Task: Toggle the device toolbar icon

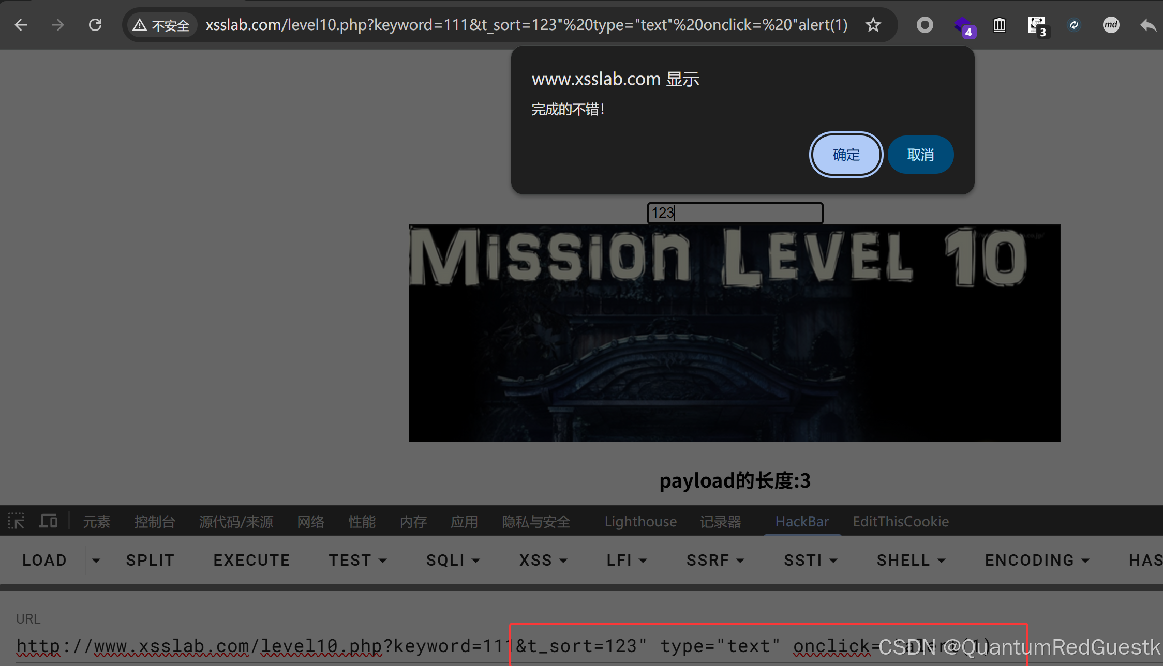Action: [48, 521]
